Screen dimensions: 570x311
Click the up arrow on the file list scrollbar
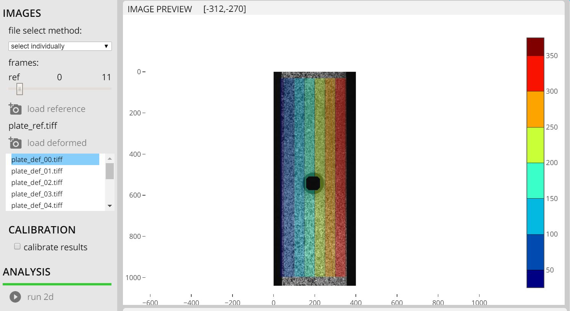point(110,158)
